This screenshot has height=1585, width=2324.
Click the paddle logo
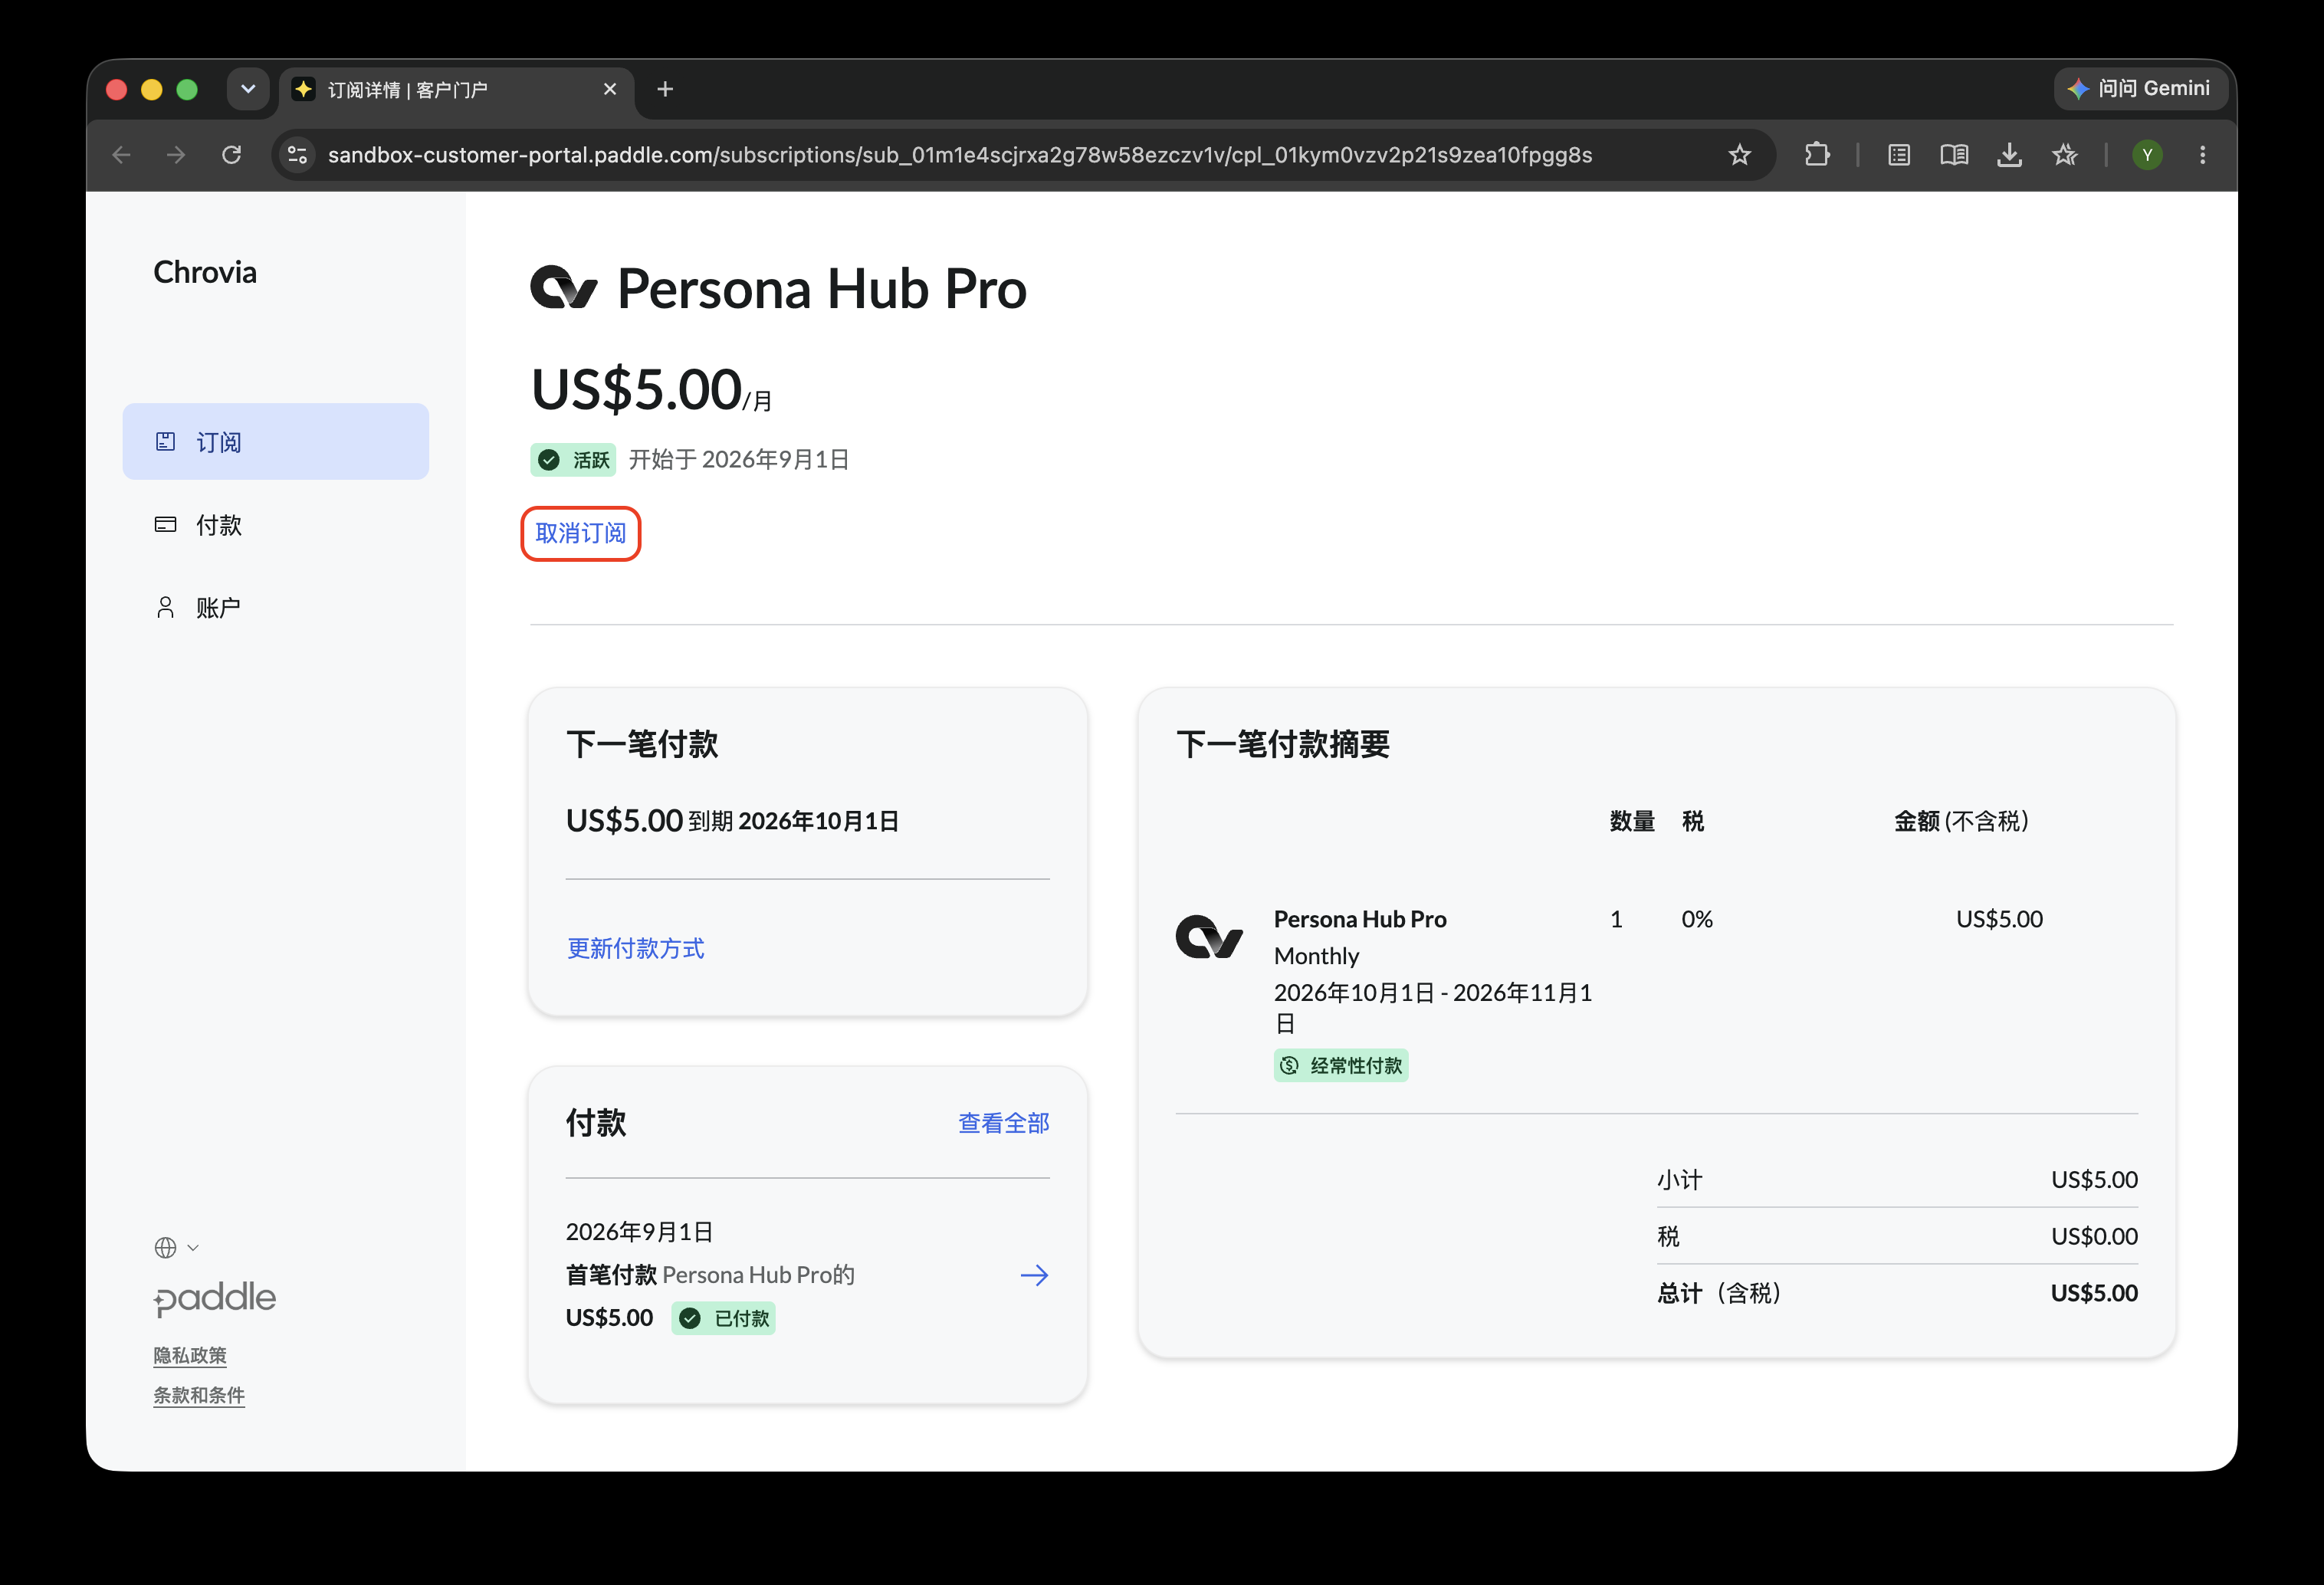point(214,1298)
